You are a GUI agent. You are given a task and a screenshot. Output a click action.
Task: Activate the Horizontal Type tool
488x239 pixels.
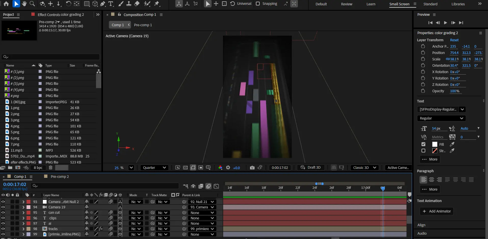coord(111,4)
